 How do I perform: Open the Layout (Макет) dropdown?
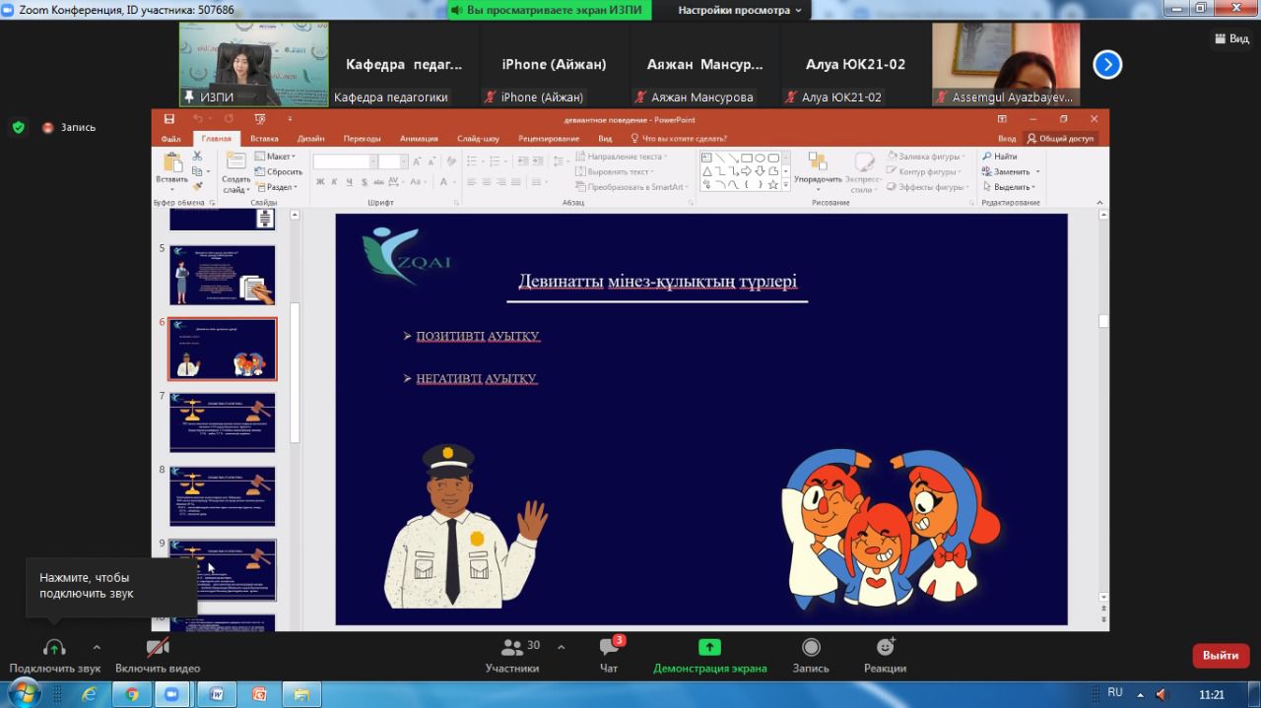point(274,157)
